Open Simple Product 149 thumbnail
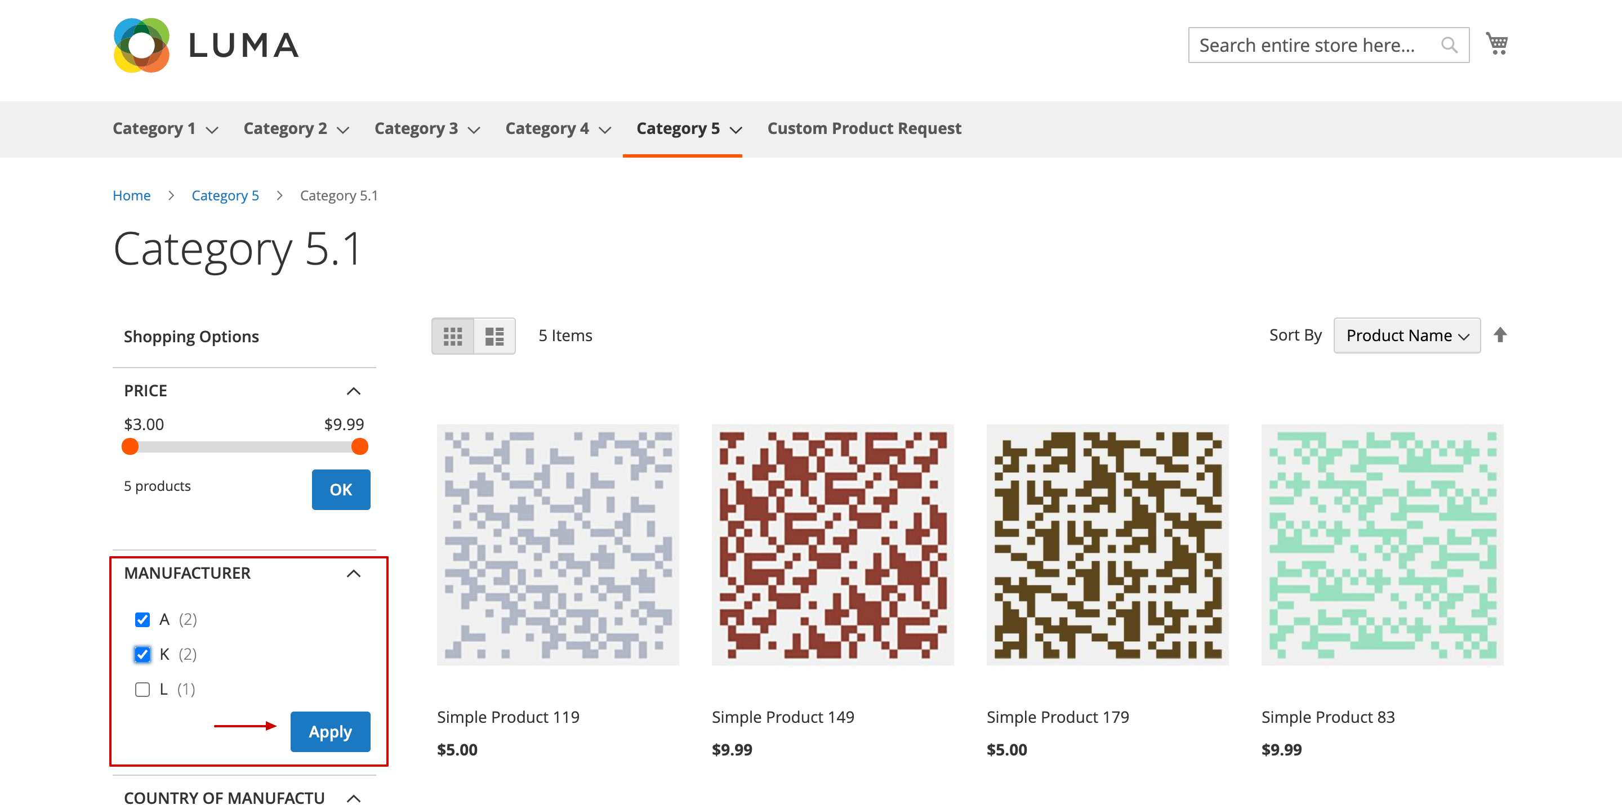This screenshot has height=805, width=1622. point(832,544)
